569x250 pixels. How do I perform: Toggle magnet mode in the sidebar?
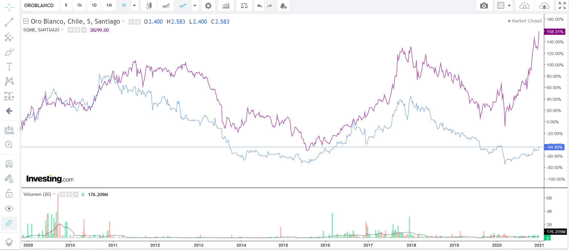pos(9,164)
